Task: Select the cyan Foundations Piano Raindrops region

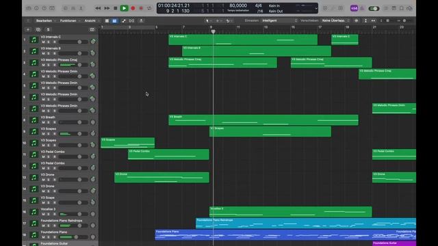Action: pos(306,223)
